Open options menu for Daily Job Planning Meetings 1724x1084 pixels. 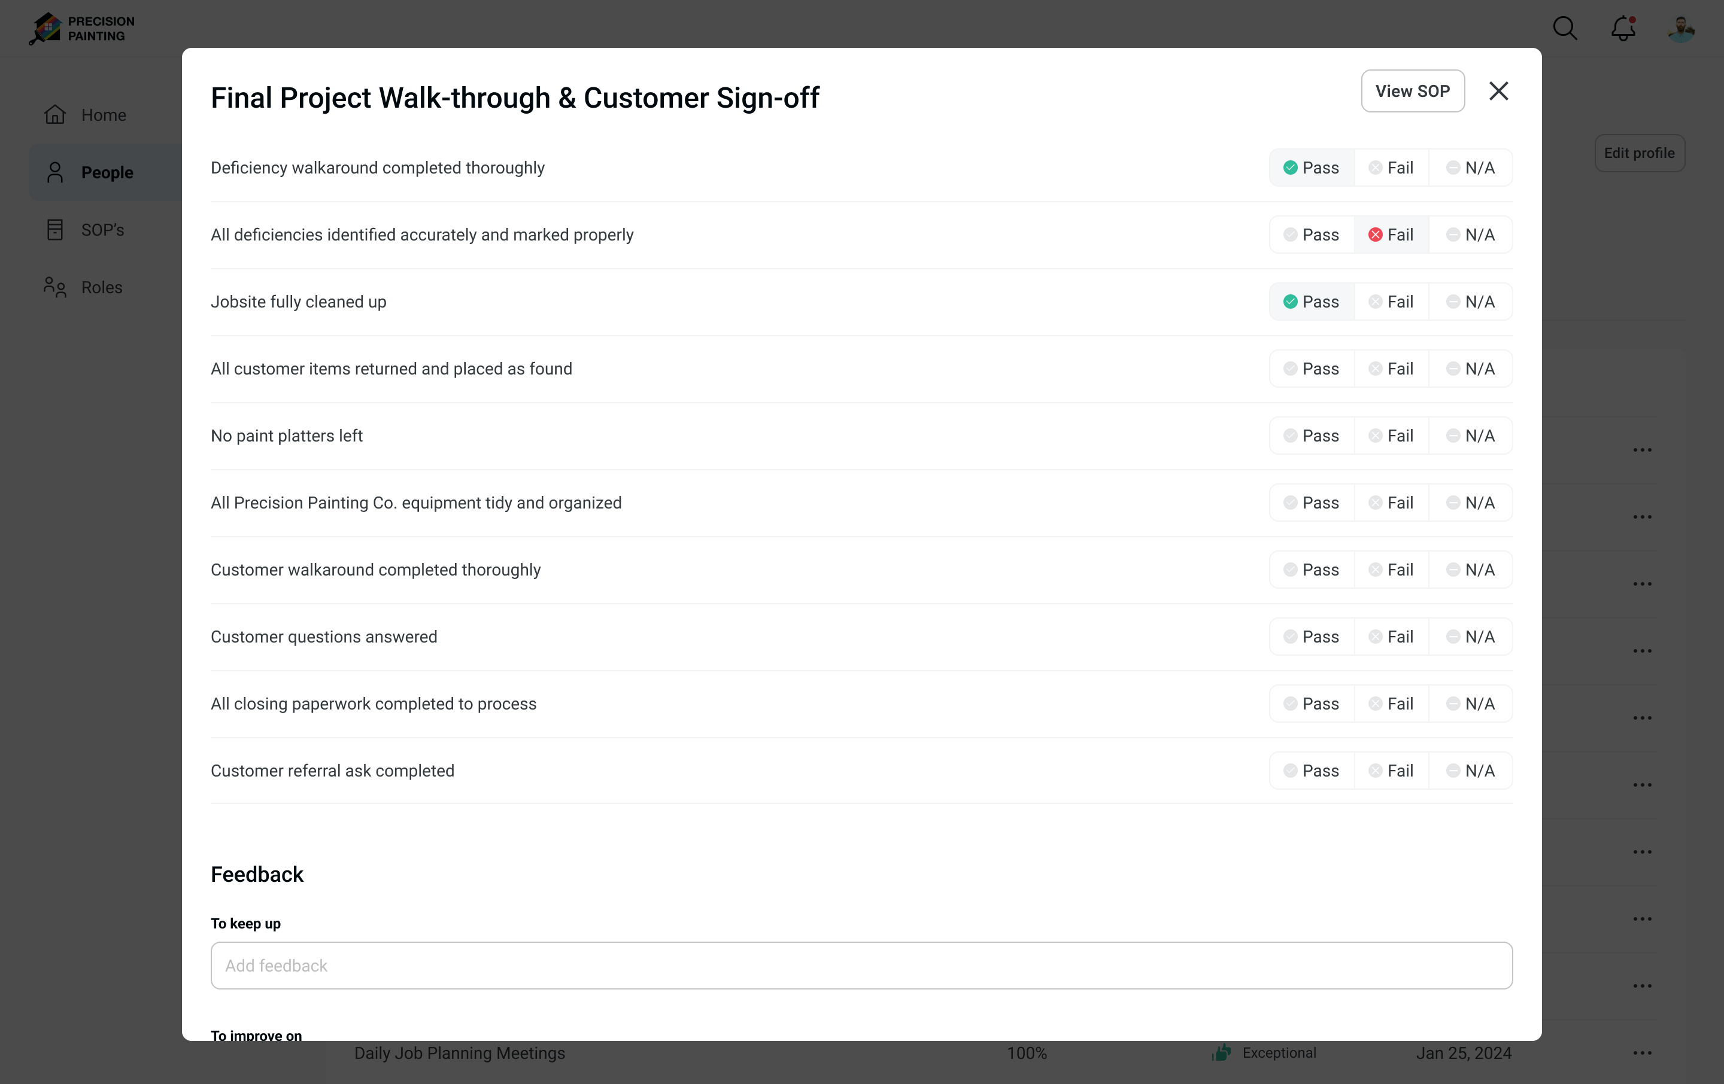click(x=1641, y=1052)
